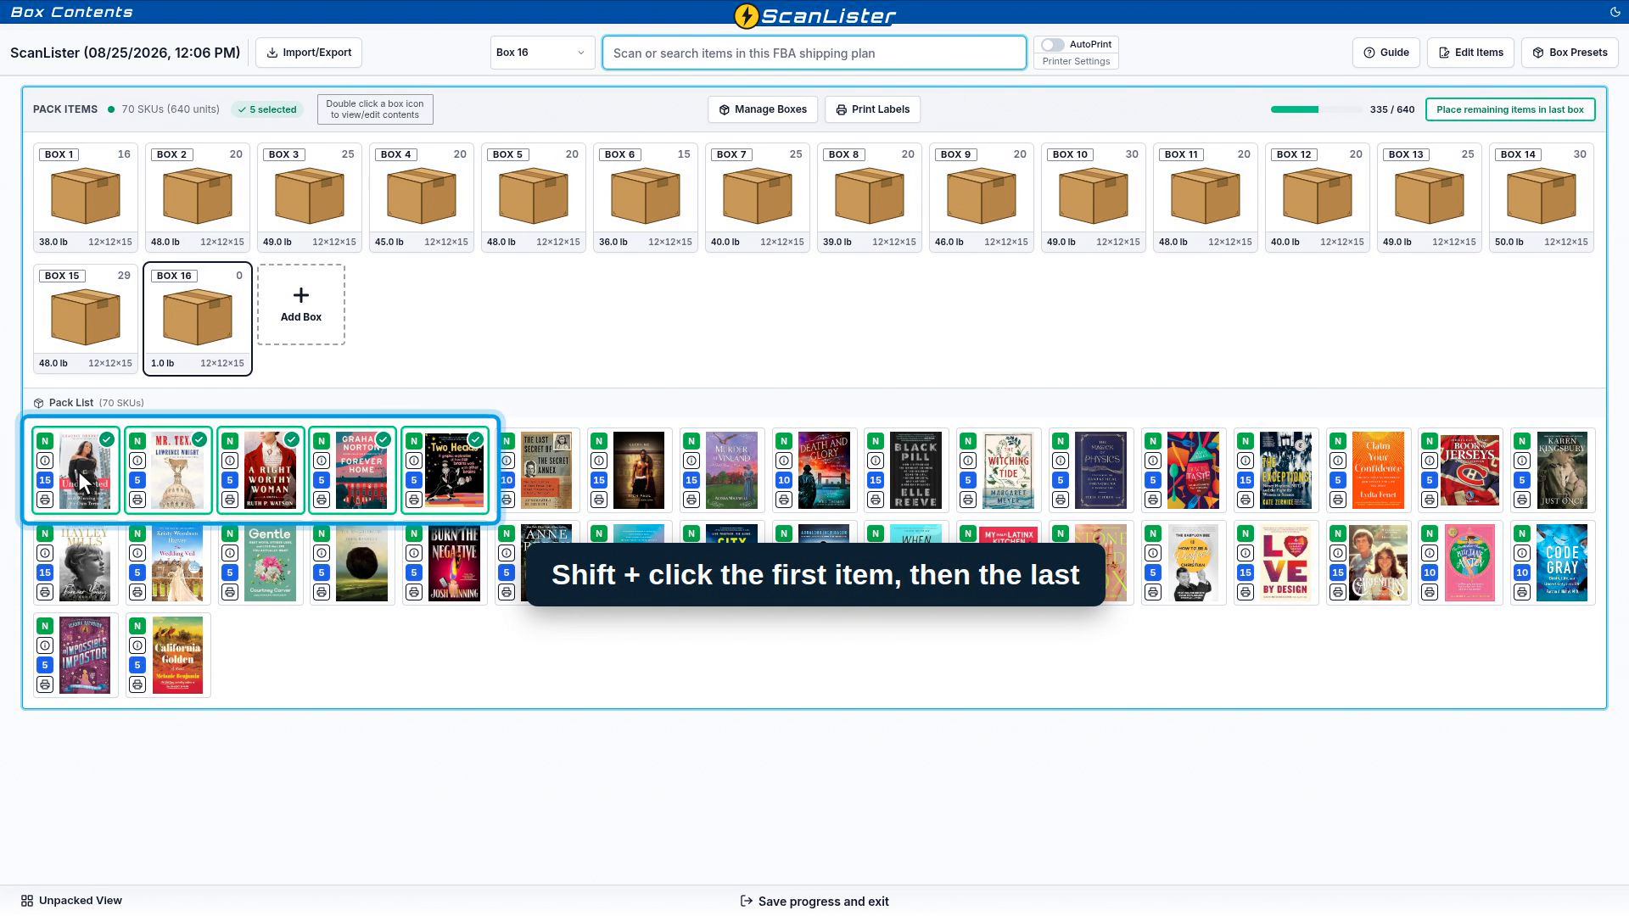
Task: Toggle the AutoPrint switch
Action: point(1053,44)
